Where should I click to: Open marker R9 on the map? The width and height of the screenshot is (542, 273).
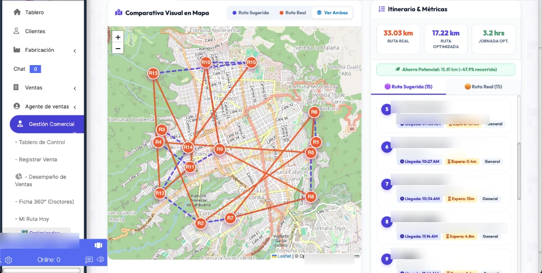pos(220,149)
